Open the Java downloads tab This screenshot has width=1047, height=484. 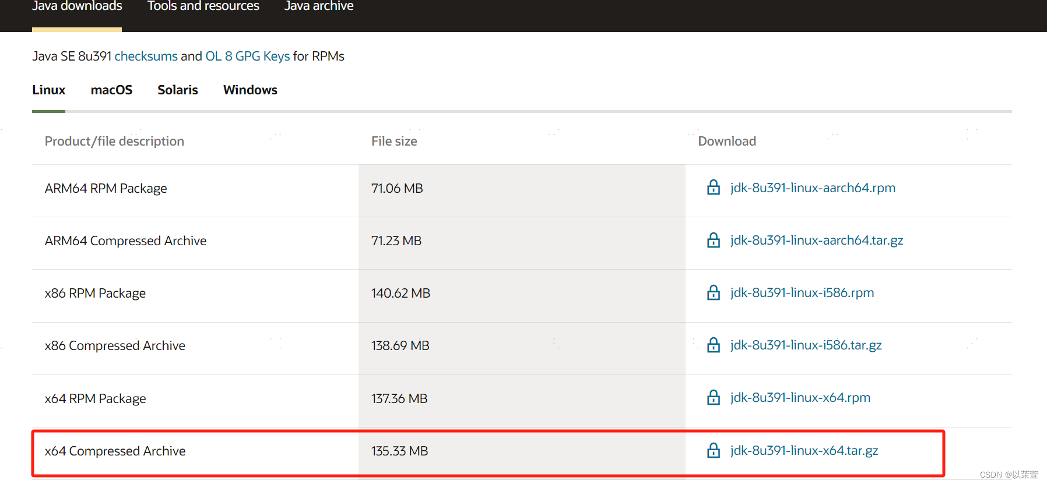pyautogui.click(x=77, y=6)
